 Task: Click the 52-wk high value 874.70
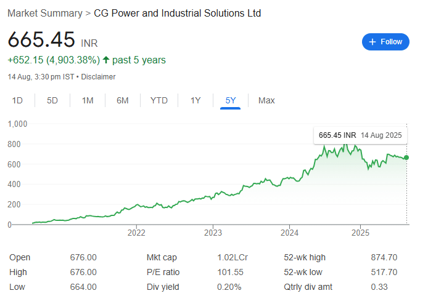(x=384, y=257)
